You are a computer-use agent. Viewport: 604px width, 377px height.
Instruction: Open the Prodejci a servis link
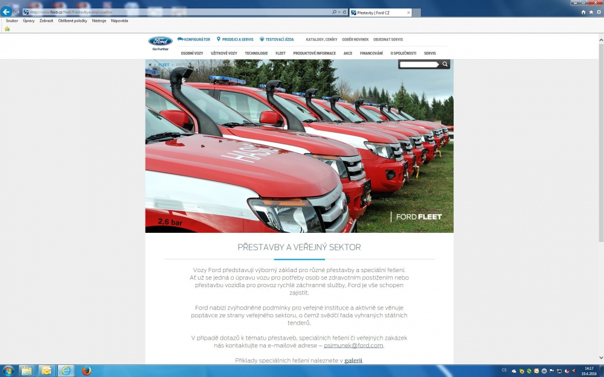pyautogui.click(x=235, y=39)
